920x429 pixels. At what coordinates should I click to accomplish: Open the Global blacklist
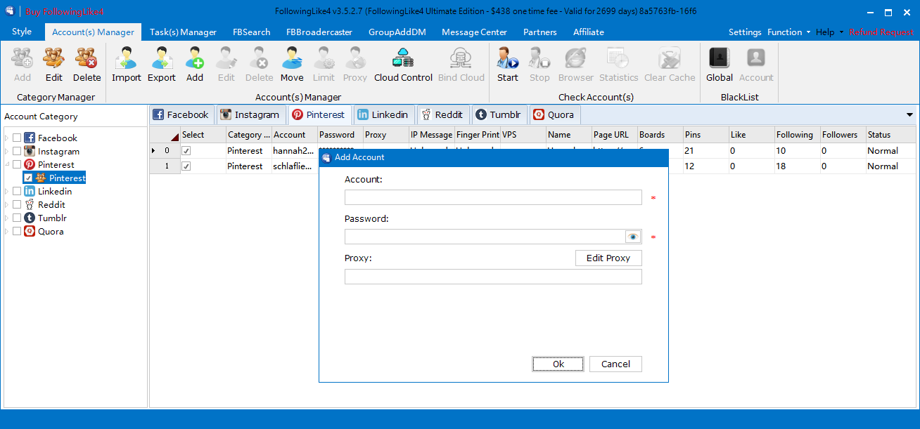[720, 65]
